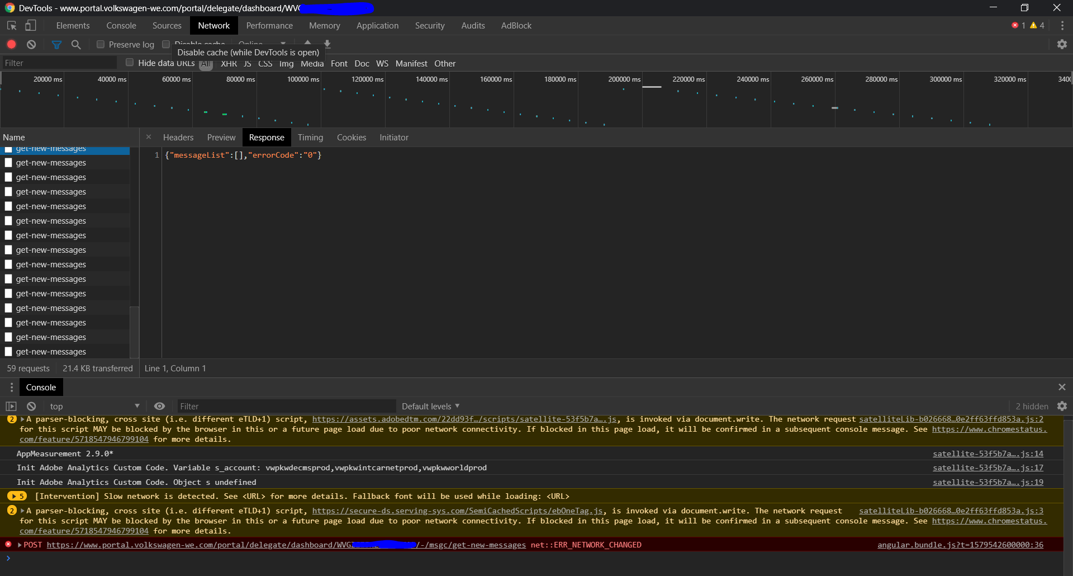
Task: Expand the POST get-new-messages error entry
Action: 20,545
